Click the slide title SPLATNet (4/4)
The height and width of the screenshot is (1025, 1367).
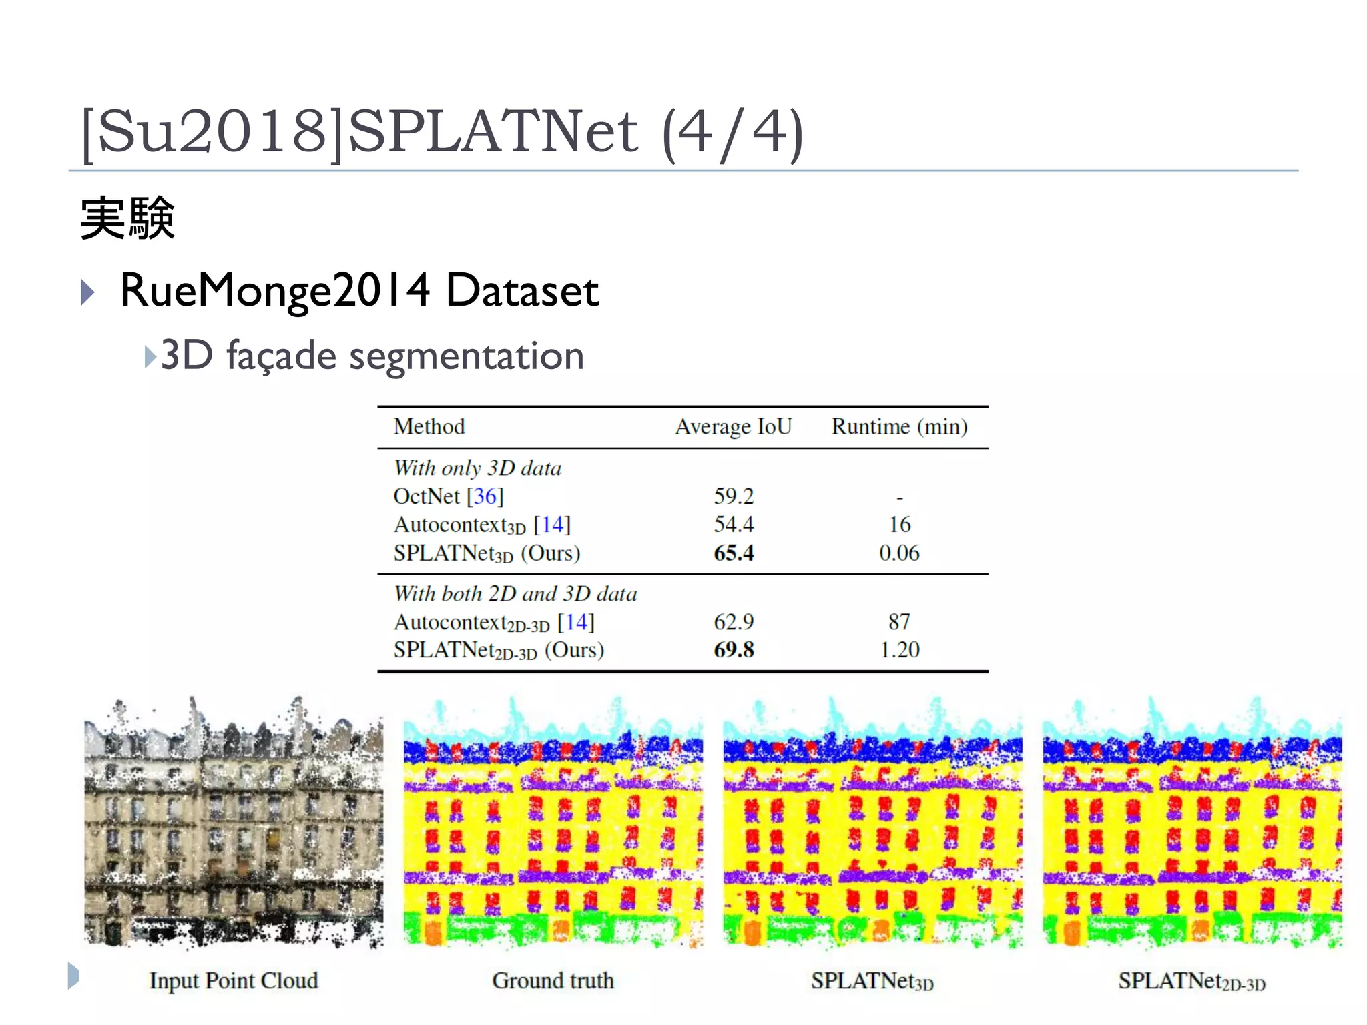(x=442, y=132)
